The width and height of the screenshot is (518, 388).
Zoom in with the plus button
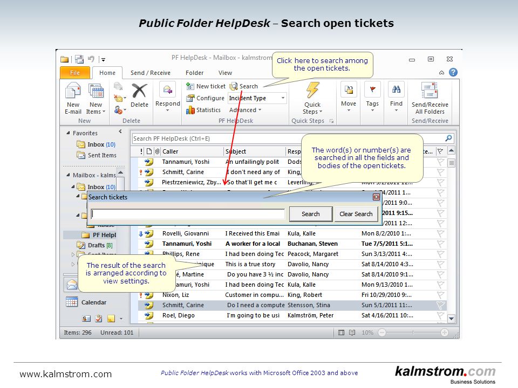444,332
